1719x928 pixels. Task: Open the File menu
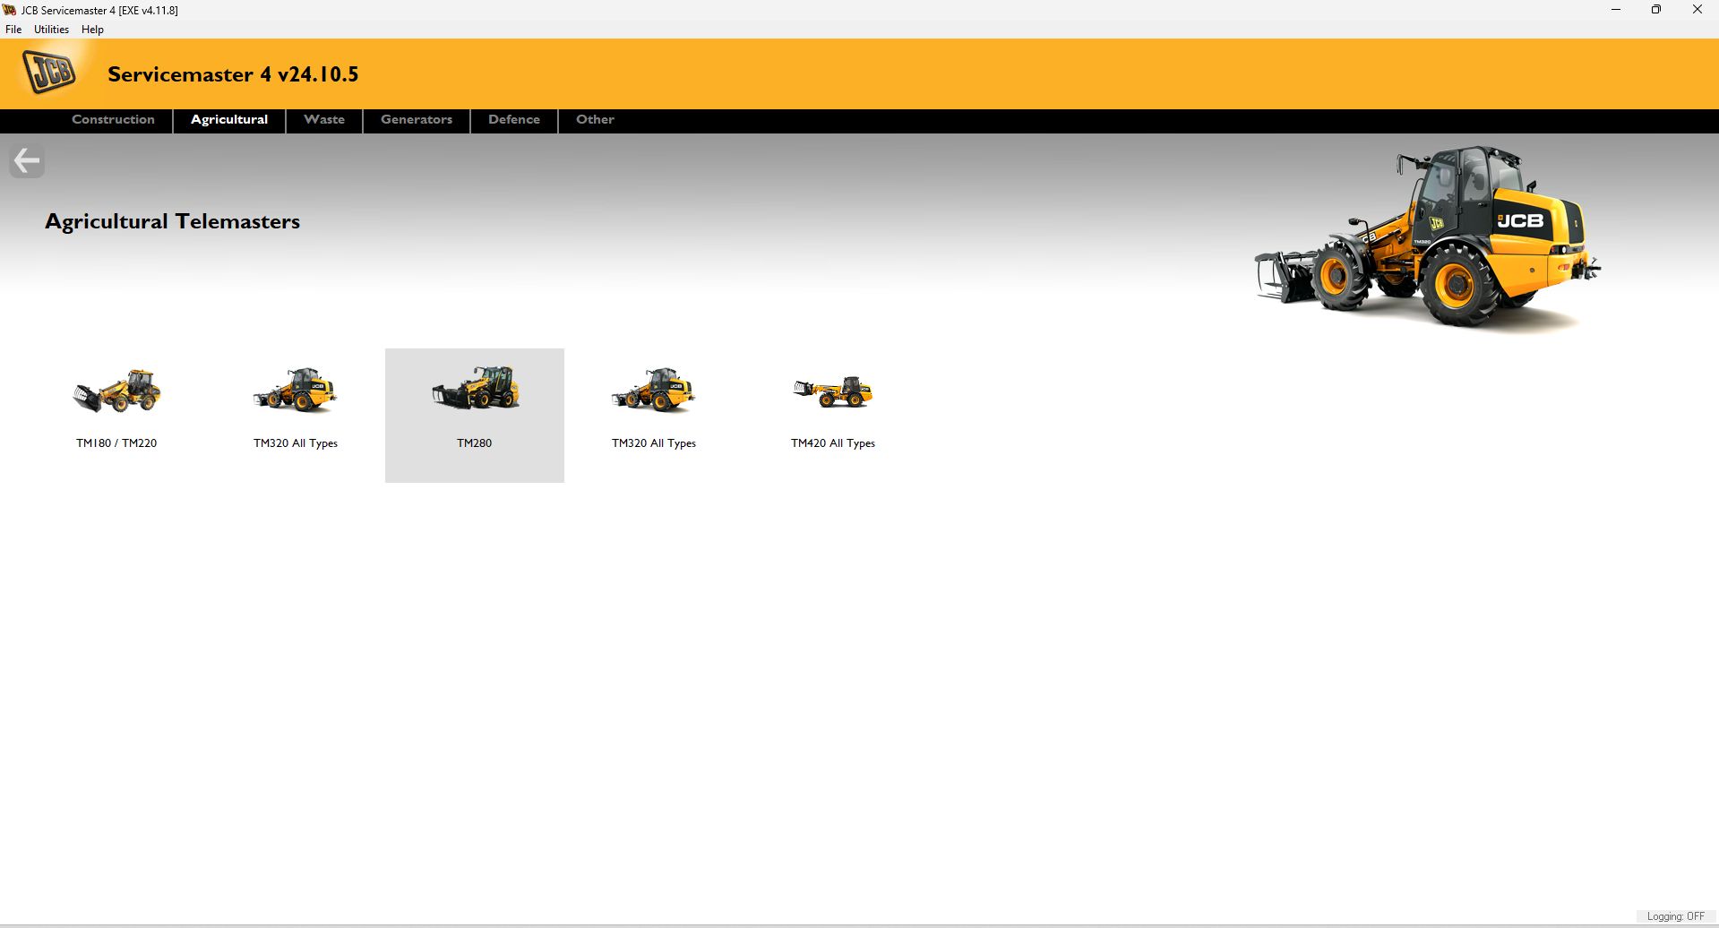pos(13,29)
